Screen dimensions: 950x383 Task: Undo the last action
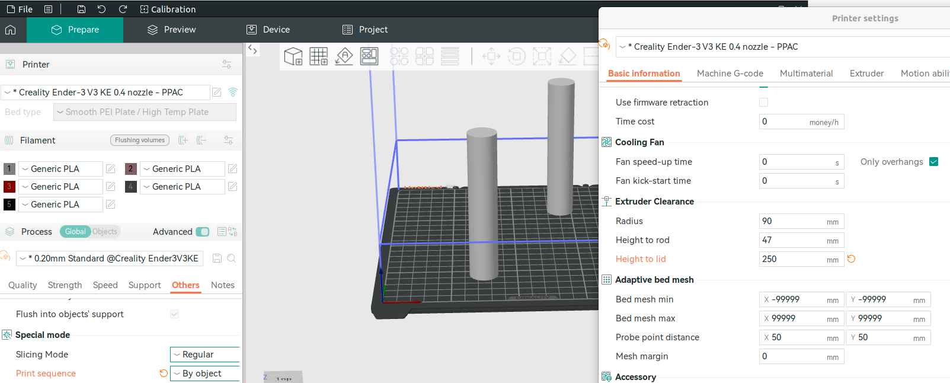[x=102, y=9]
